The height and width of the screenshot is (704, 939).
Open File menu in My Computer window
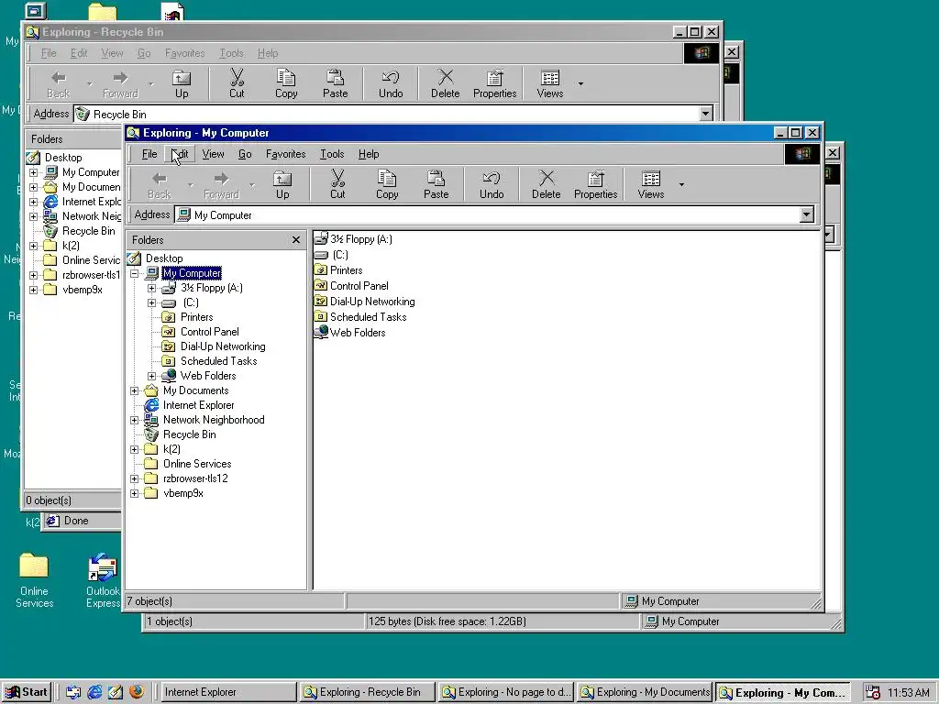(x=149, y=154)
